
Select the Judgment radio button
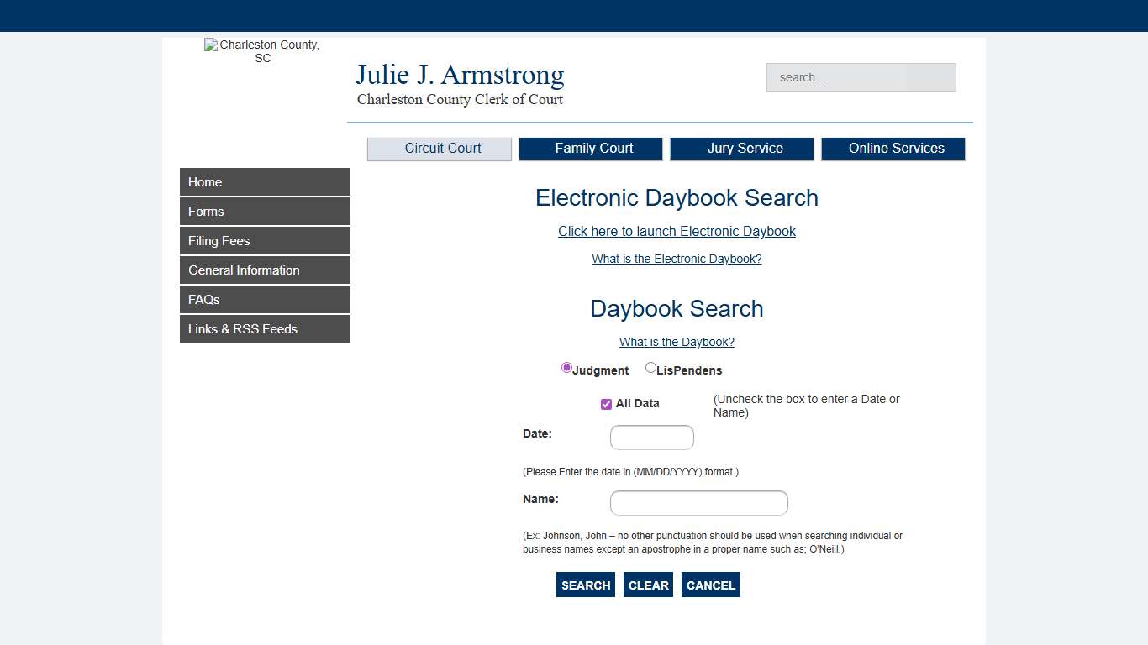point(566,368)
